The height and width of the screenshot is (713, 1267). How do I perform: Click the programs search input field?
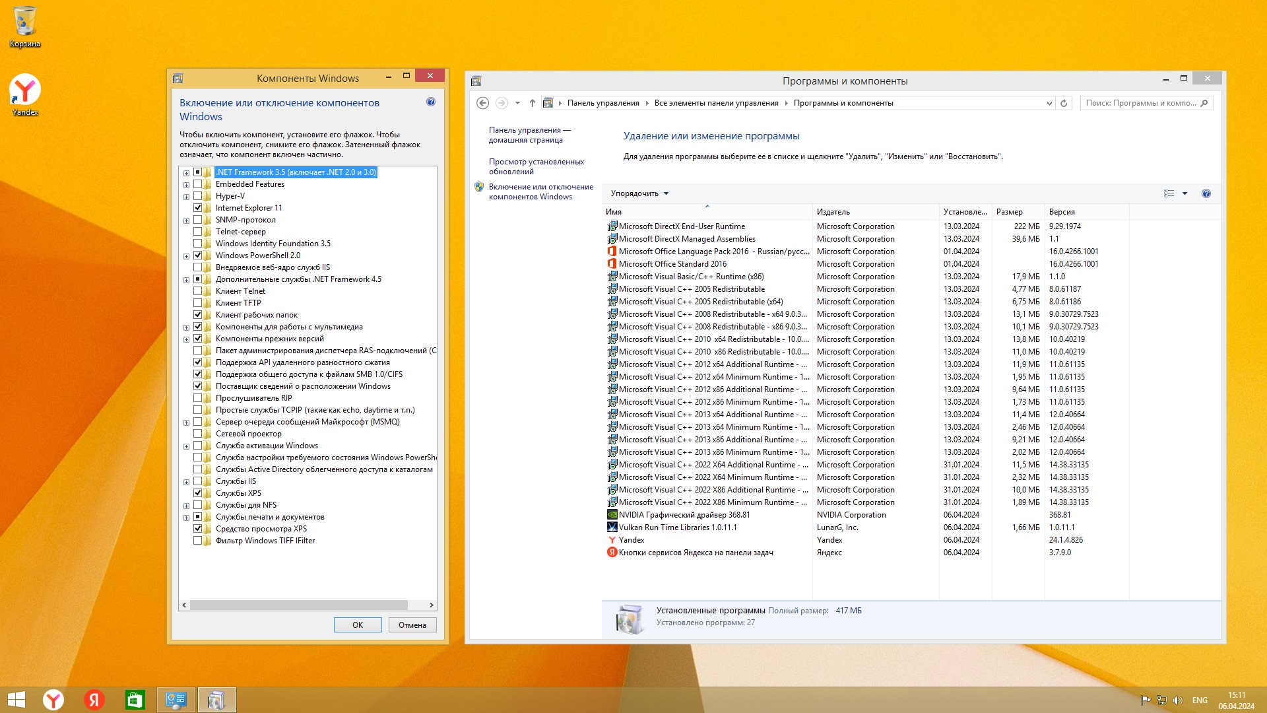(x=1140, y=103)
